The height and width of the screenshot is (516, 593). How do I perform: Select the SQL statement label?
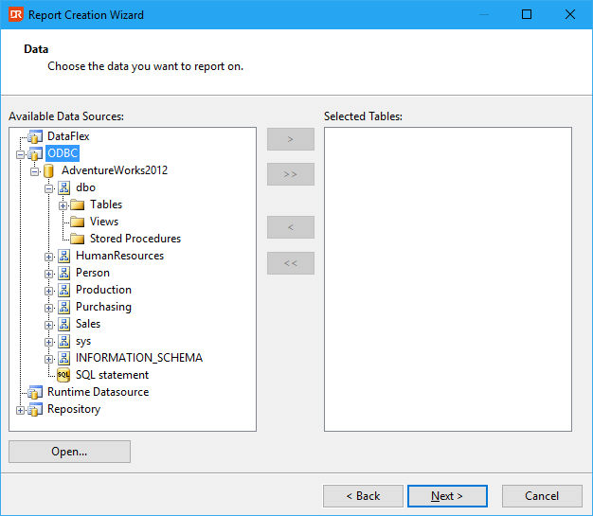[112, 375]
